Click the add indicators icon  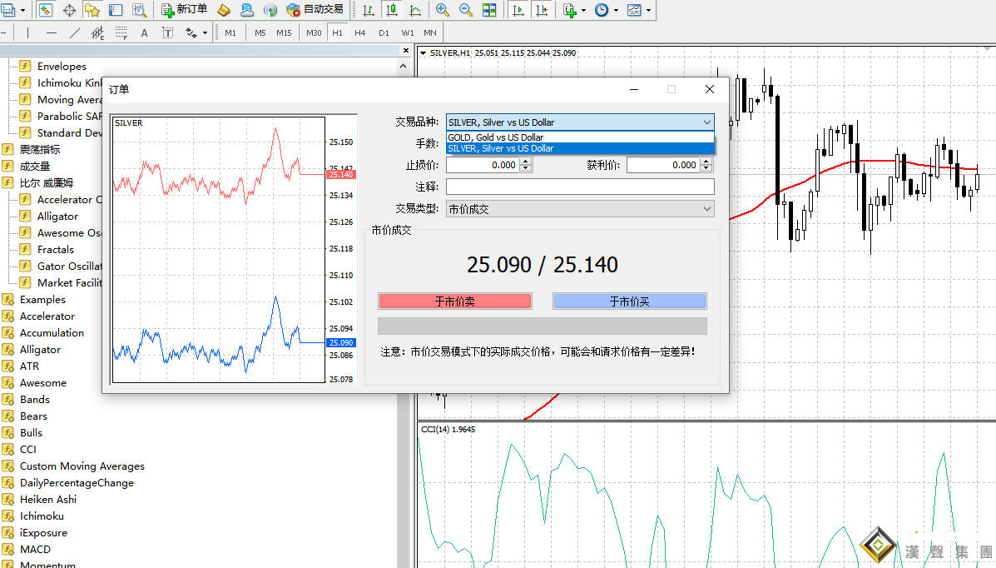click(569, 10)
